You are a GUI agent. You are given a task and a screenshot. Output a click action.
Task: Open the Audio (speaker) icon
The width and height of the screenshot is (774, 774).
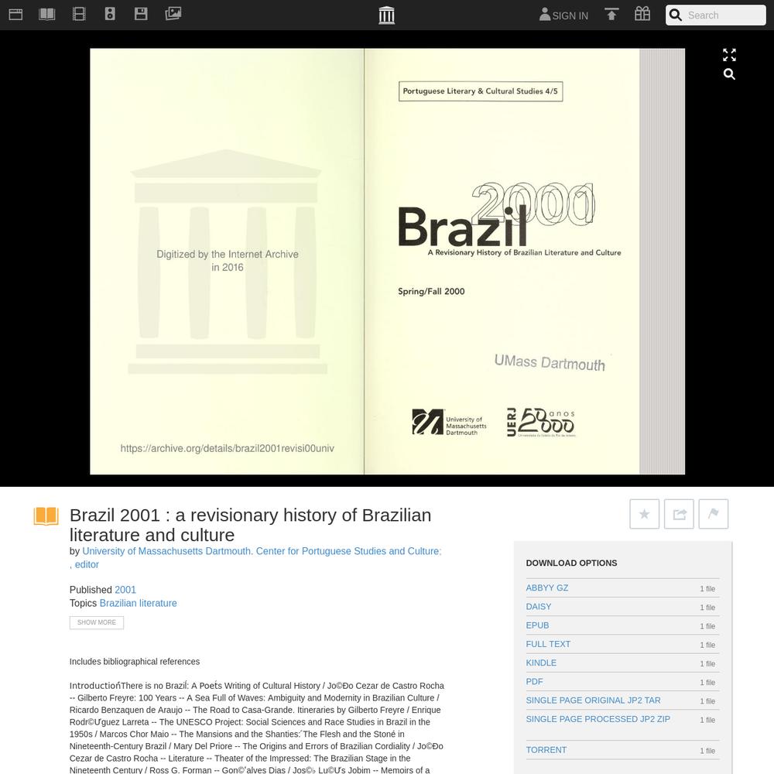pyautogui.click(x=110, y=14)
